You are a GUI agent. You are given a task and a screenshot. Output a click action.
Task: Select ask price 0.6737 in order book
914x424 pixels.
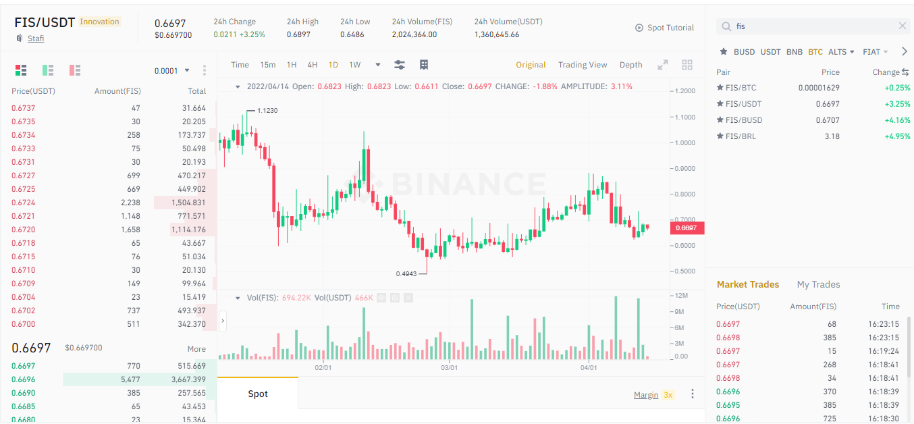(24, 108)
